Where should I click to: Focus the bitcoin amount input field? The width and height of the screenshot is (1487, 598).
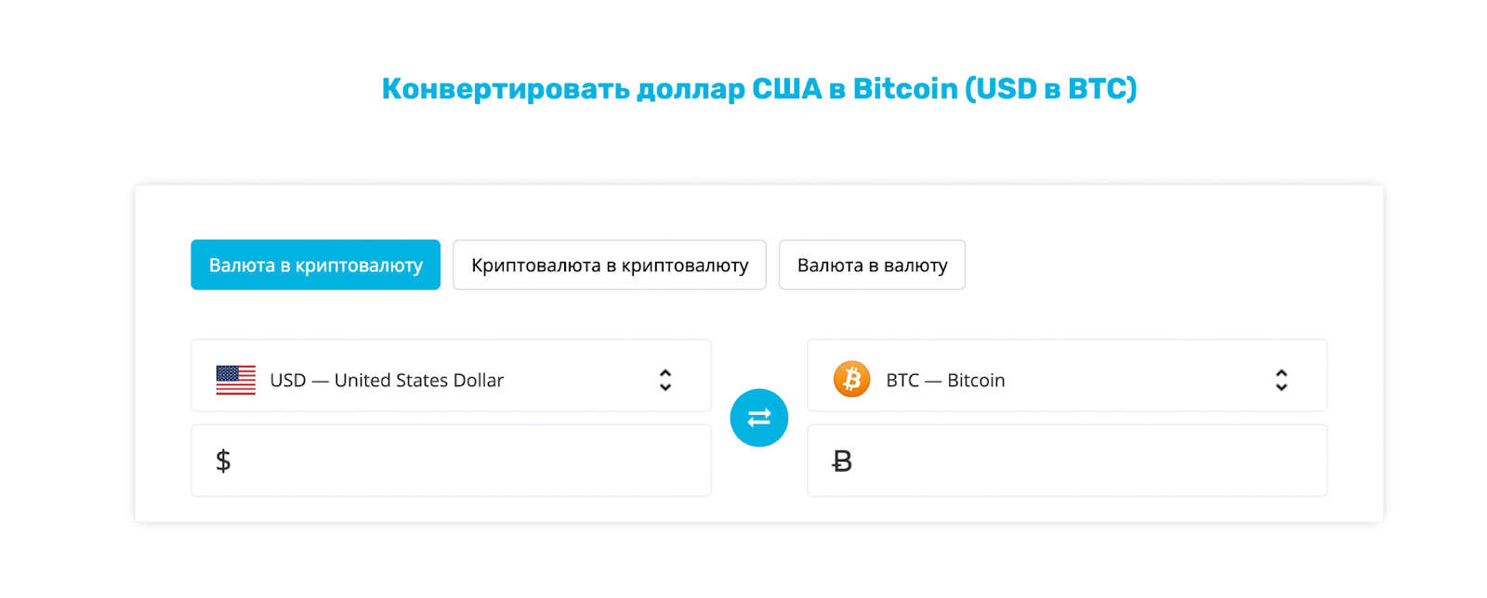point(1067,461)
